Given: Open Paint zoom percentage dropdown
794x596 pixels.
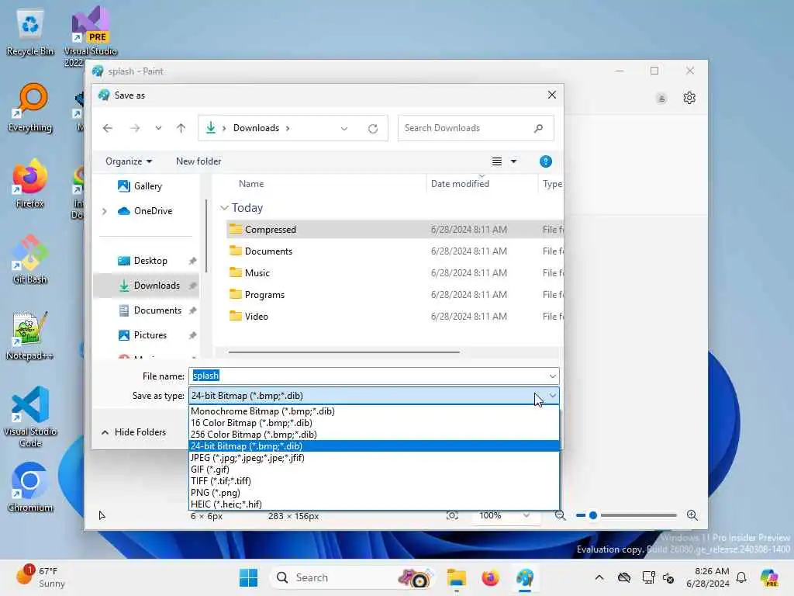Looking at the screenshot, I should click(x=526, y=515).
